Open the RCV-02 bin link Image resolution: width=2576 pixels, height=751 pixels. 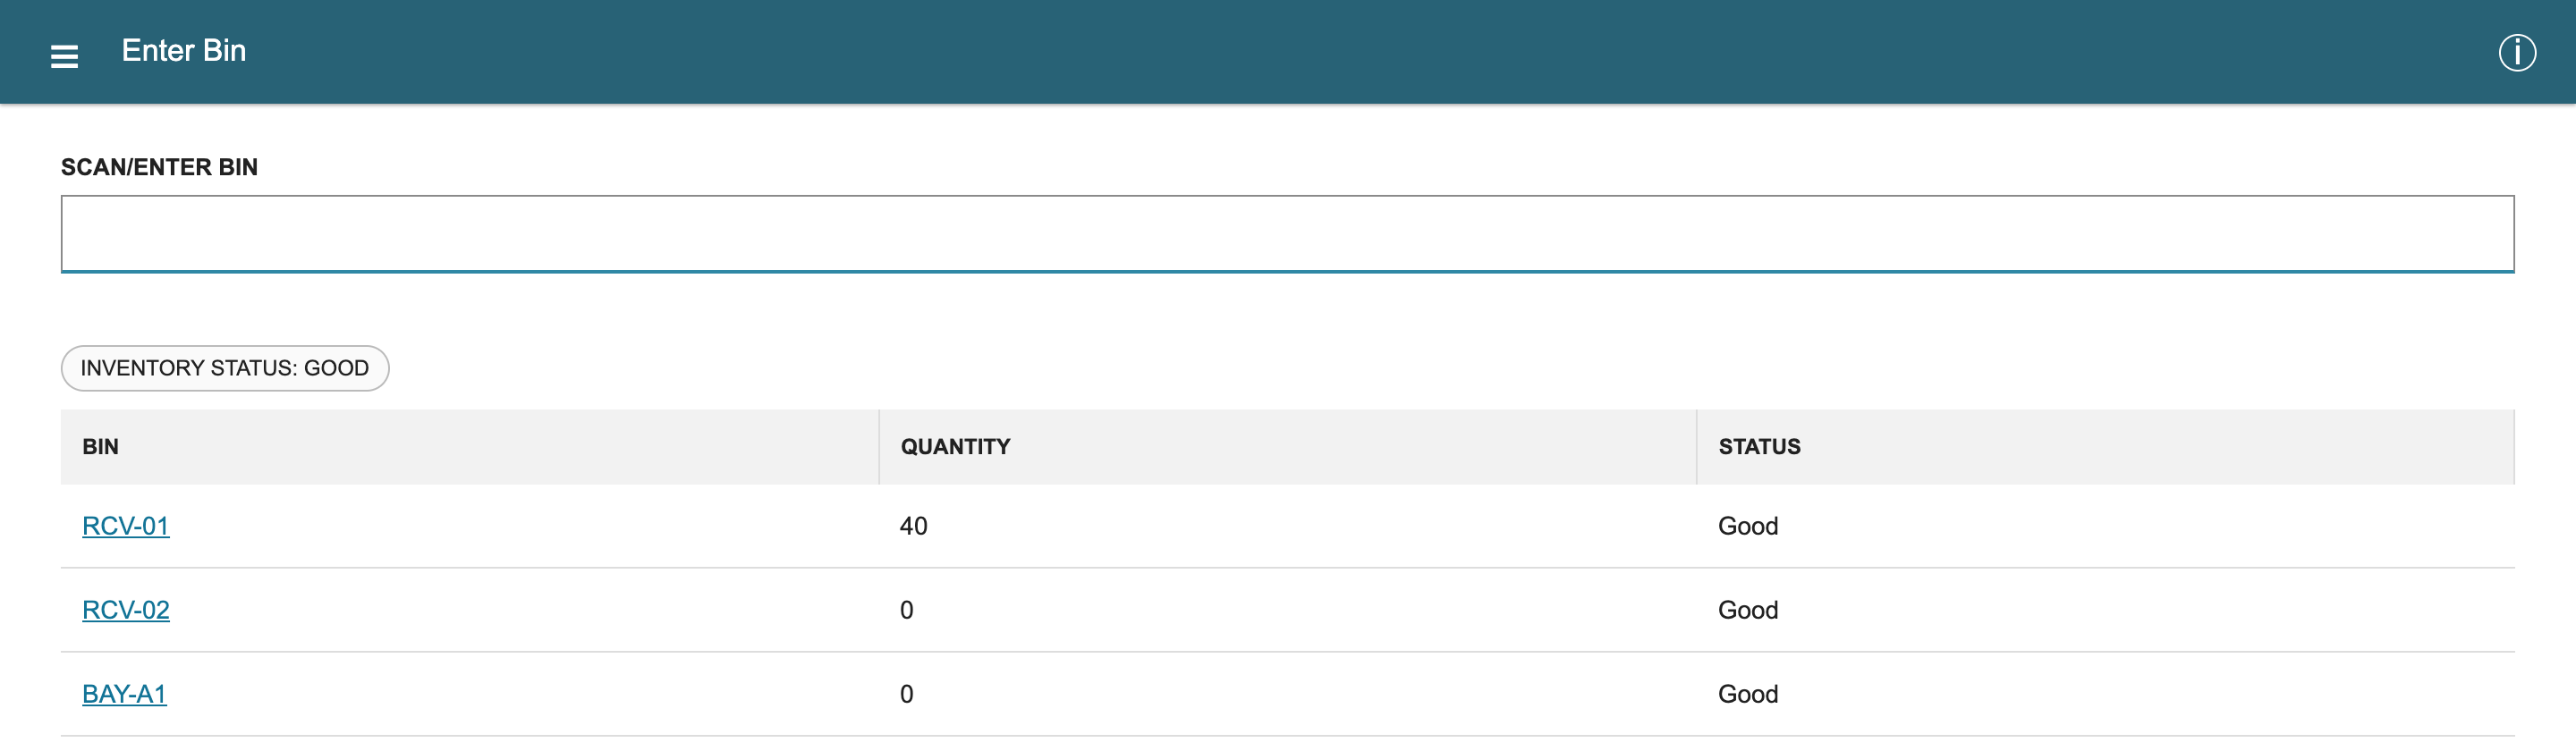[x=126, y=610]
